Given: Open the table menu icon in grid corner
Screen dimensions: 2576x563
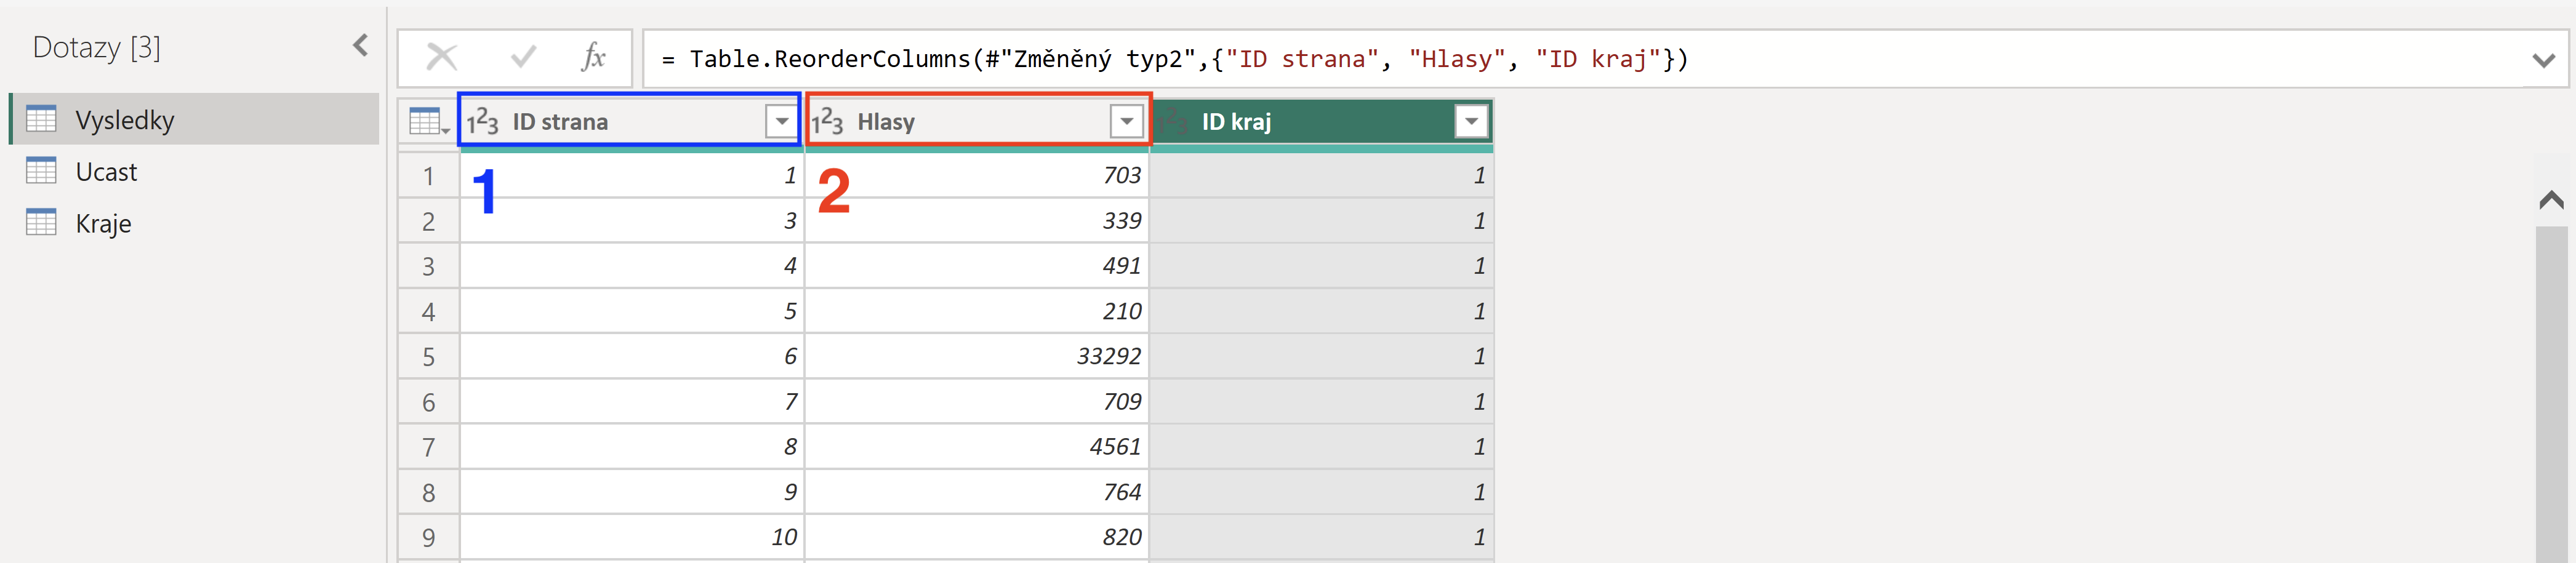Looking at the screenshot, I should click(x=429, y=122).
